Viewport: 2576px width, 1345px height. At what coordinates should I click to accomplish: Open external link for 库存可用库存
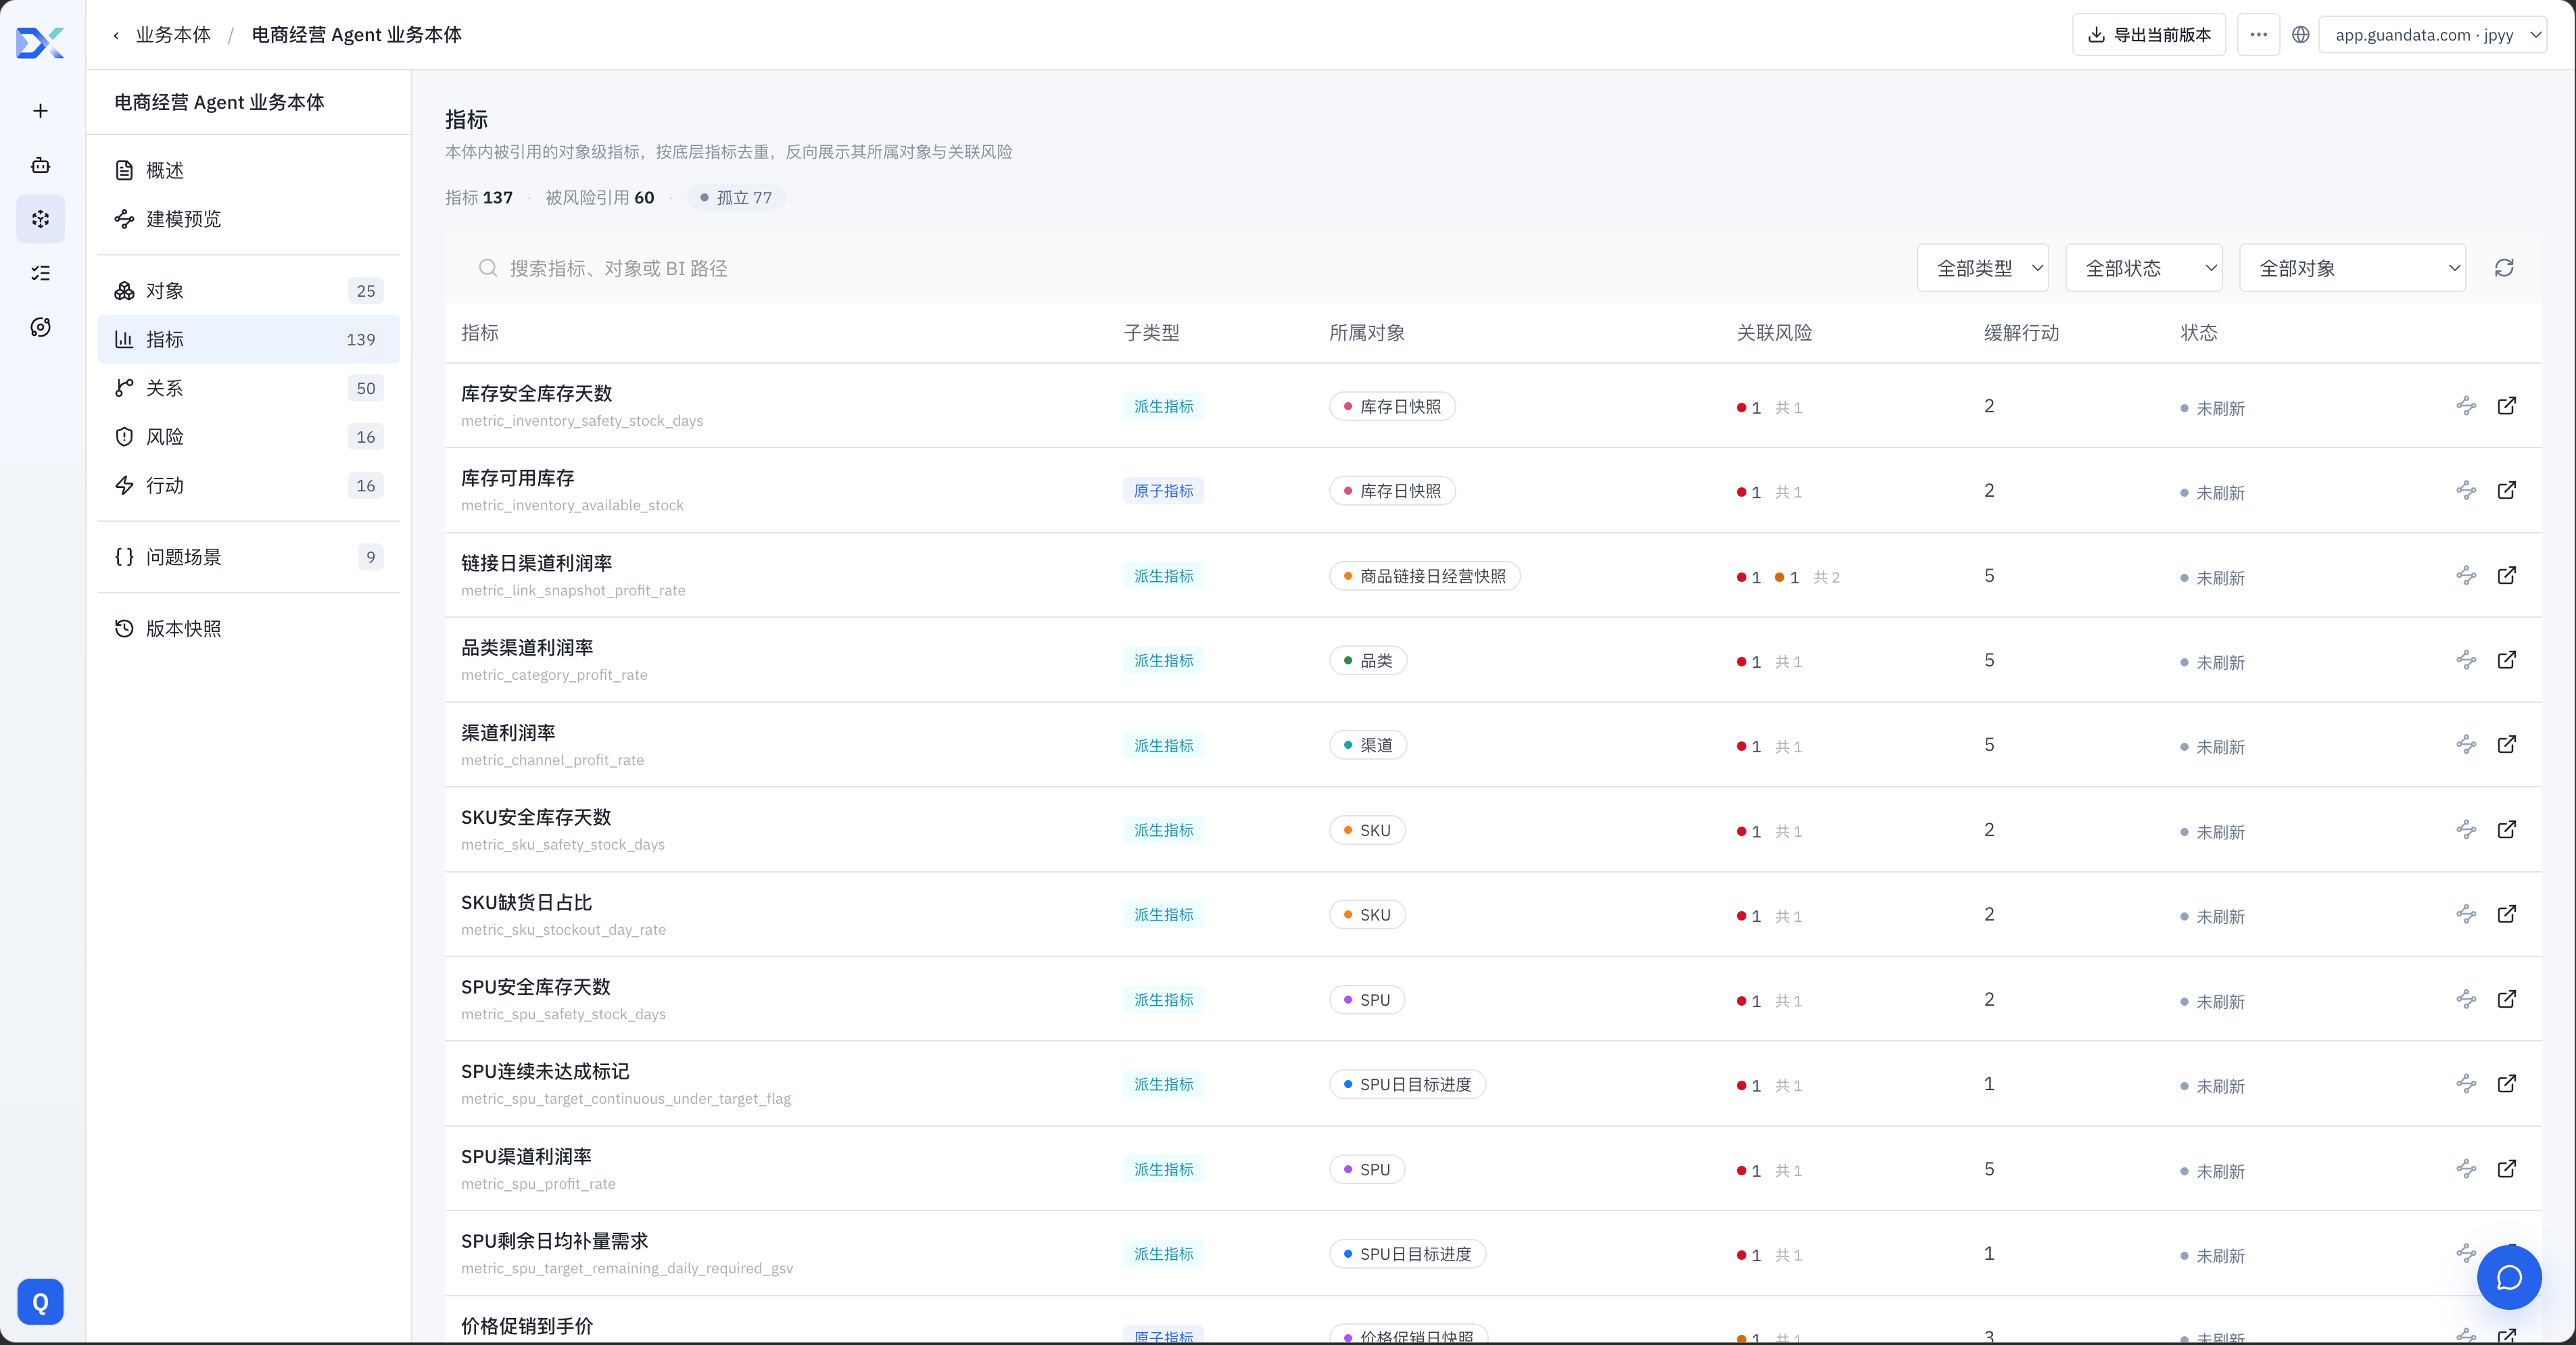pos(2507,491)
